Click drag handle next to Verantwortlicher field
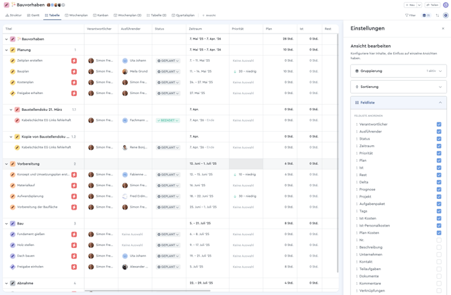Screen dimensions: 451x295 357,124
